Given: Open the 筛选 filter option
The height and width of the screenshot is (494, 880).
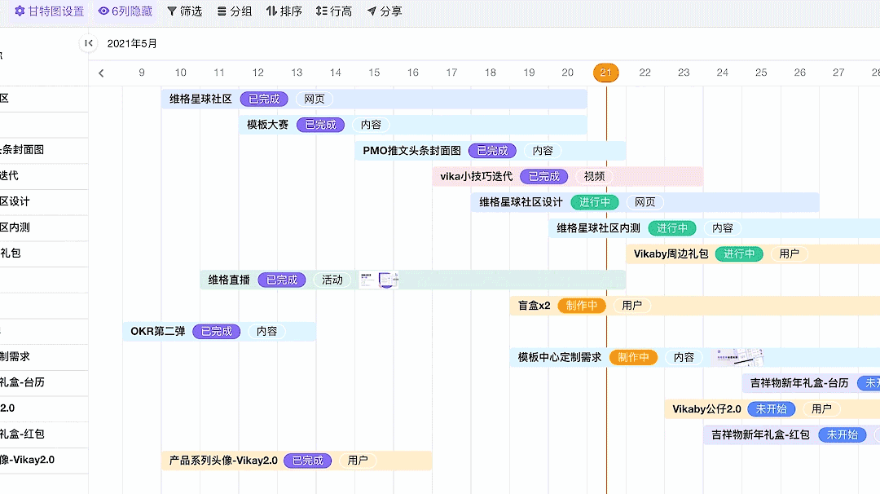Looking at the screenshot, I should (185, 11).
